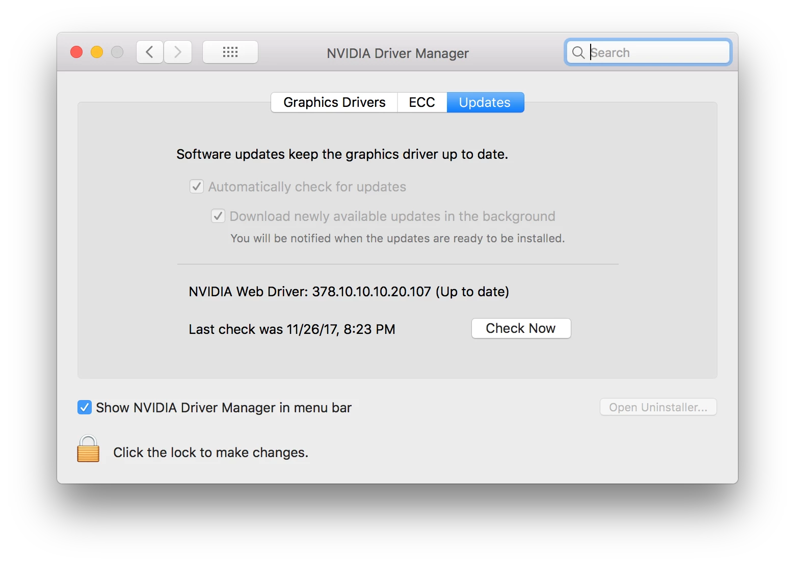Show all preferences with the grid button
The height and width of the screenshot is (565, 795).
pos(230,52)
